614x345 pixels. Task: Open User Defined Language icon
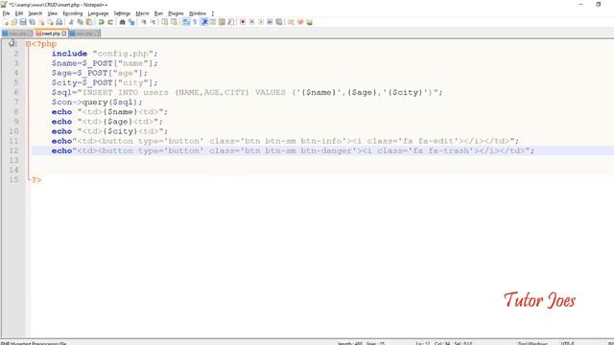pos(213,22)
